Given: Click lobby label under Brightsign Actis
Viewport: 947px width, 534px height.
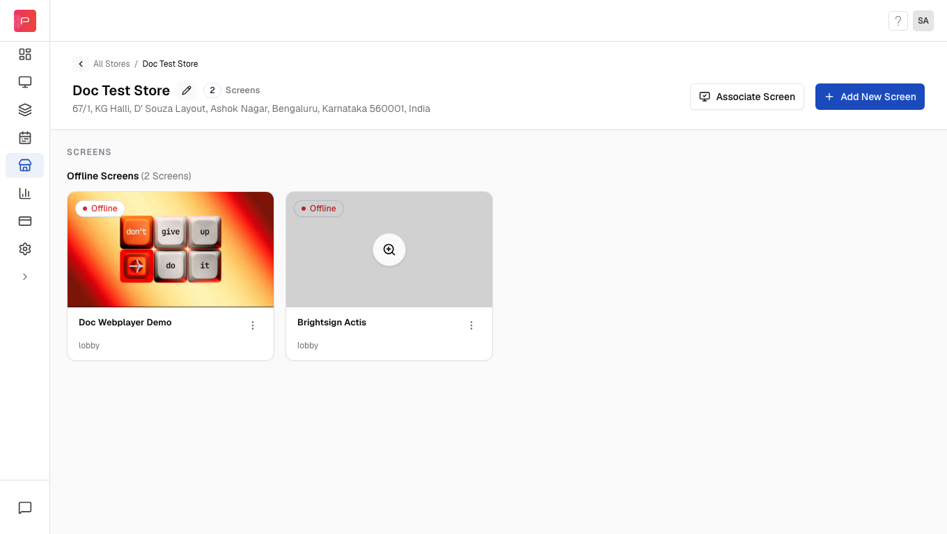Looking at the screenshot, I should (x=308, y=346).
